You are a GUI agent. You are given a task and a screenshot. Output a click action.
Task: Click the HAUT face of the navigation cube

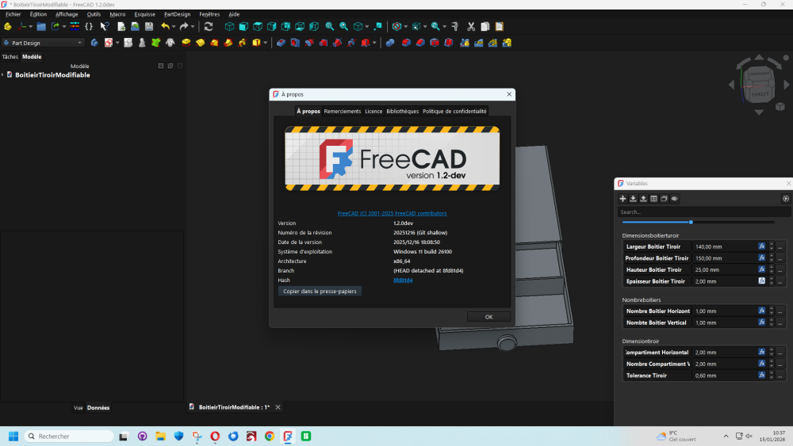(760, 93)
